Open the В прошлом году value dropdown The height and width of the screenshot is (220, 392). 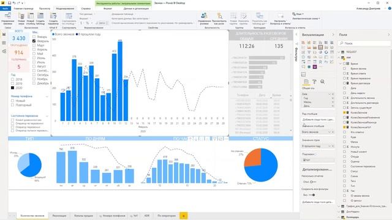[x=330, y=146]
